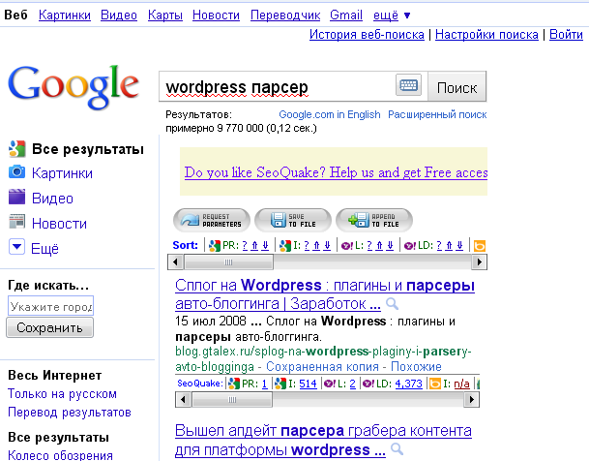The height and width of the screenshot is (461, 589).
Task: Expand the Ещё options in left sidebar
Action: point(16,247)
